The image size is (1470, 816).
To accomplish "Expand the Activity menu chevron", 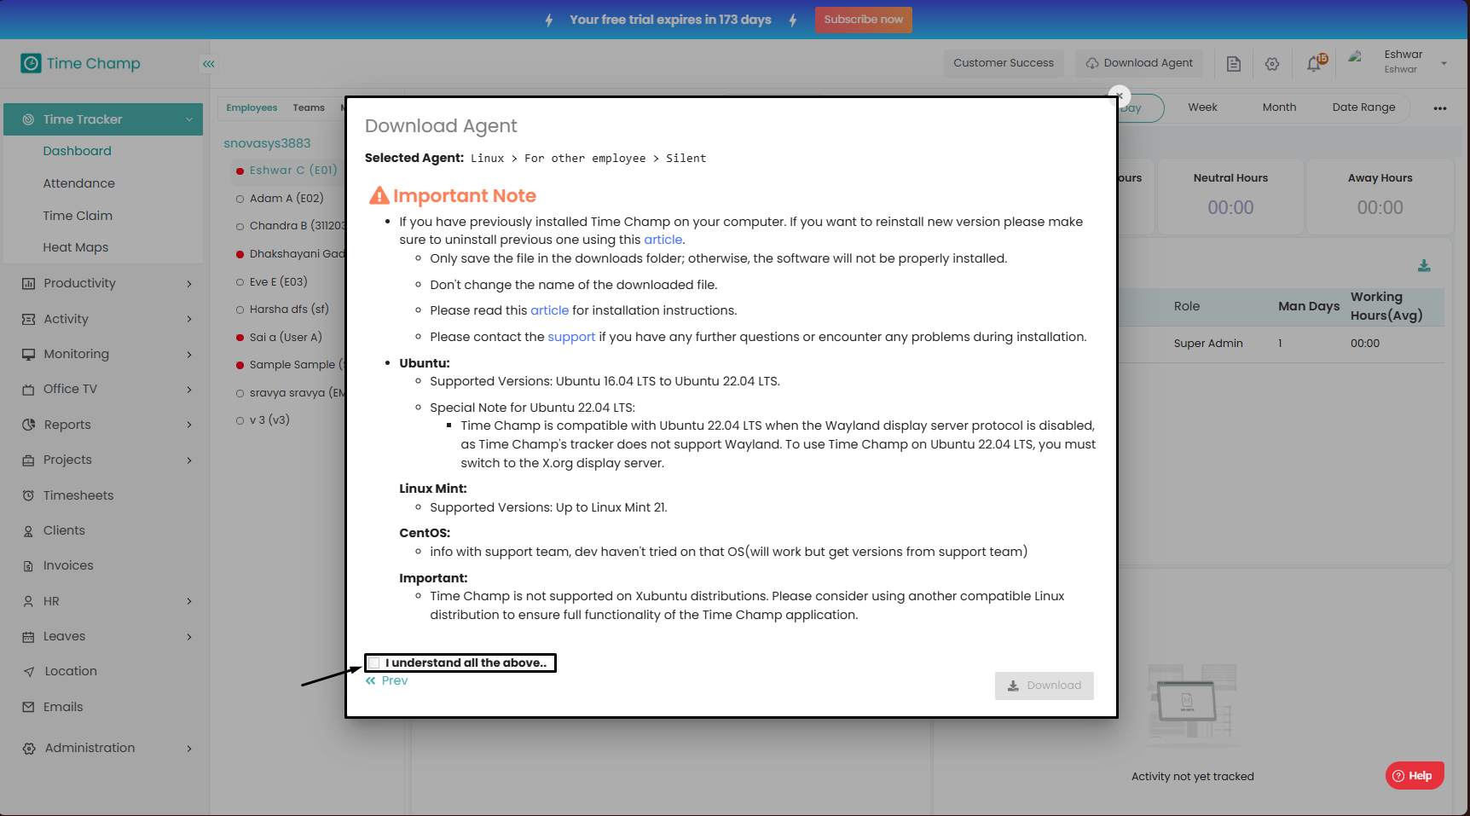I will click(x=189, y=319).
